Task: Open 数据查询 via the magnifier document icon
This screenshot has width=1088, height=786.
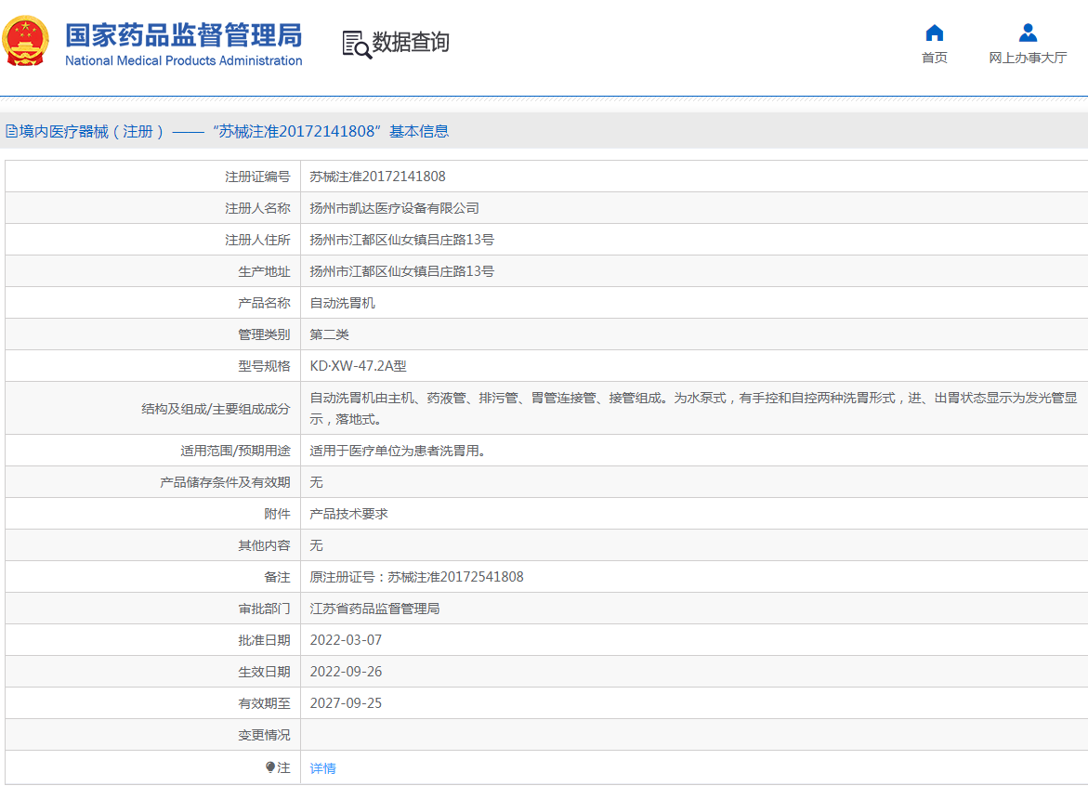Action: click(355, 42)
